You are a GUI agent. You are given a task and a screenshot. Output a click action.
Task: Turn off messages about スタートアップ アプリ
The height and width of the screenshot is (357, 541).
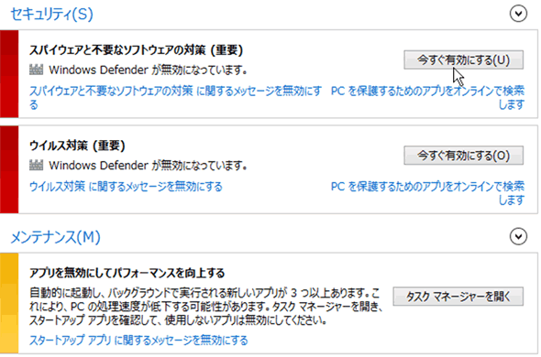click(138, 341)
